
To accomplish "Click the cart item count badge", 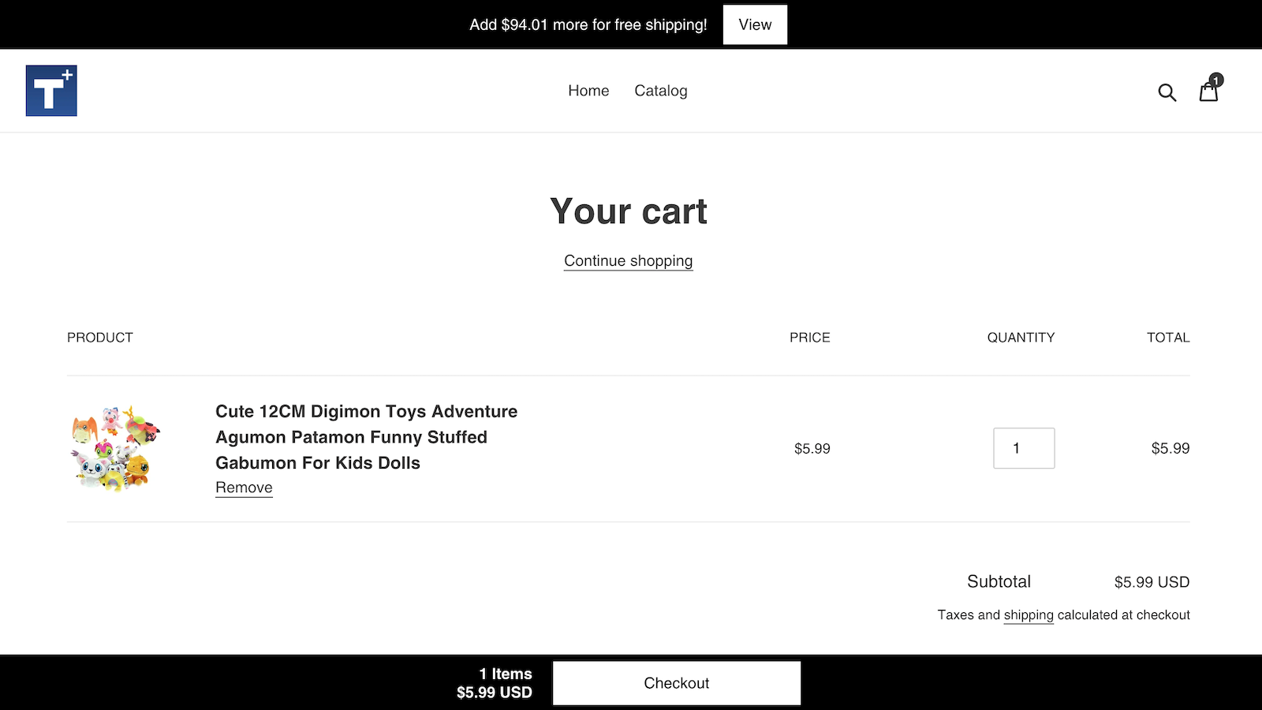I will [x=1216, y=80].
